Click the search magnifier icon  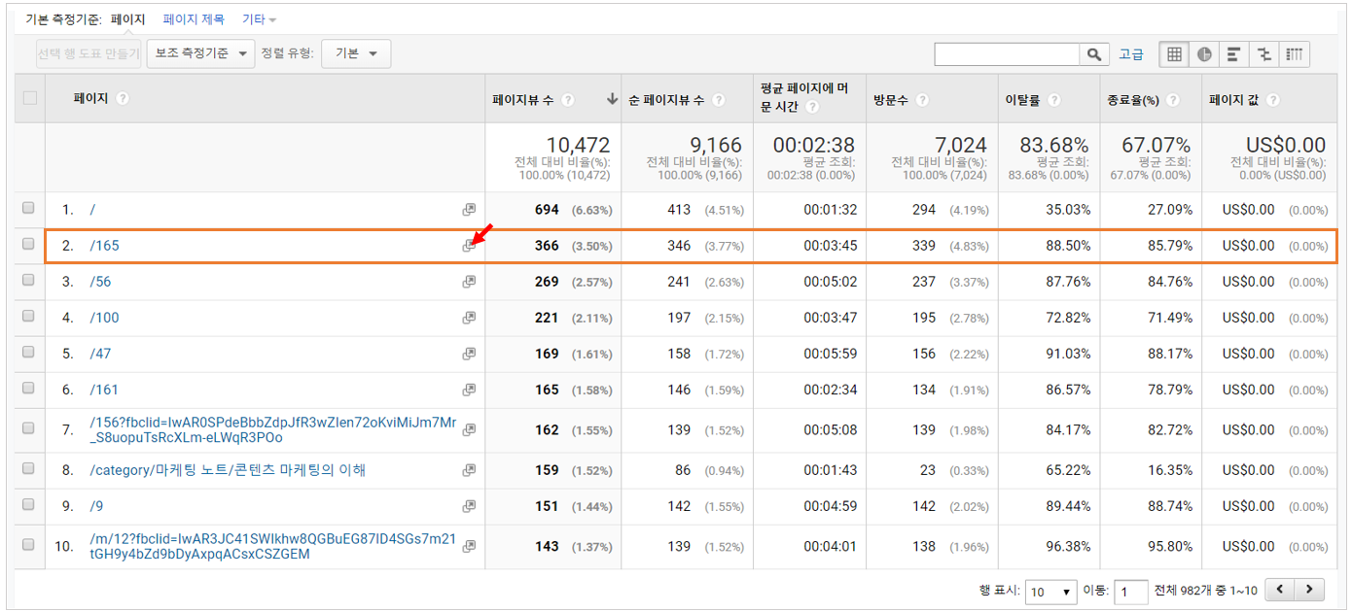point(1092,54)
